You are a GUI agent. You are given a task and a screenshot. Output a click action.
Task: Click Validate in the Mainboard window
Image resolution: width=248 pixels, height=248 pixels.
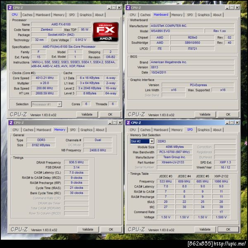(205, 114)
